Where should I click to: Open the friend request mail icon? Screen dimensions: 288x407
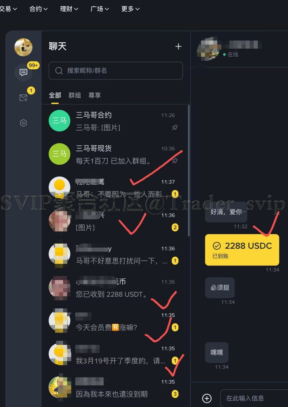[23, 98]
